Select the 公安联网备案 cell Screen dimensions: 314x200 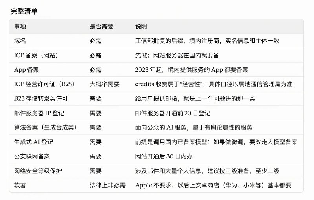(x=32, y=156)
